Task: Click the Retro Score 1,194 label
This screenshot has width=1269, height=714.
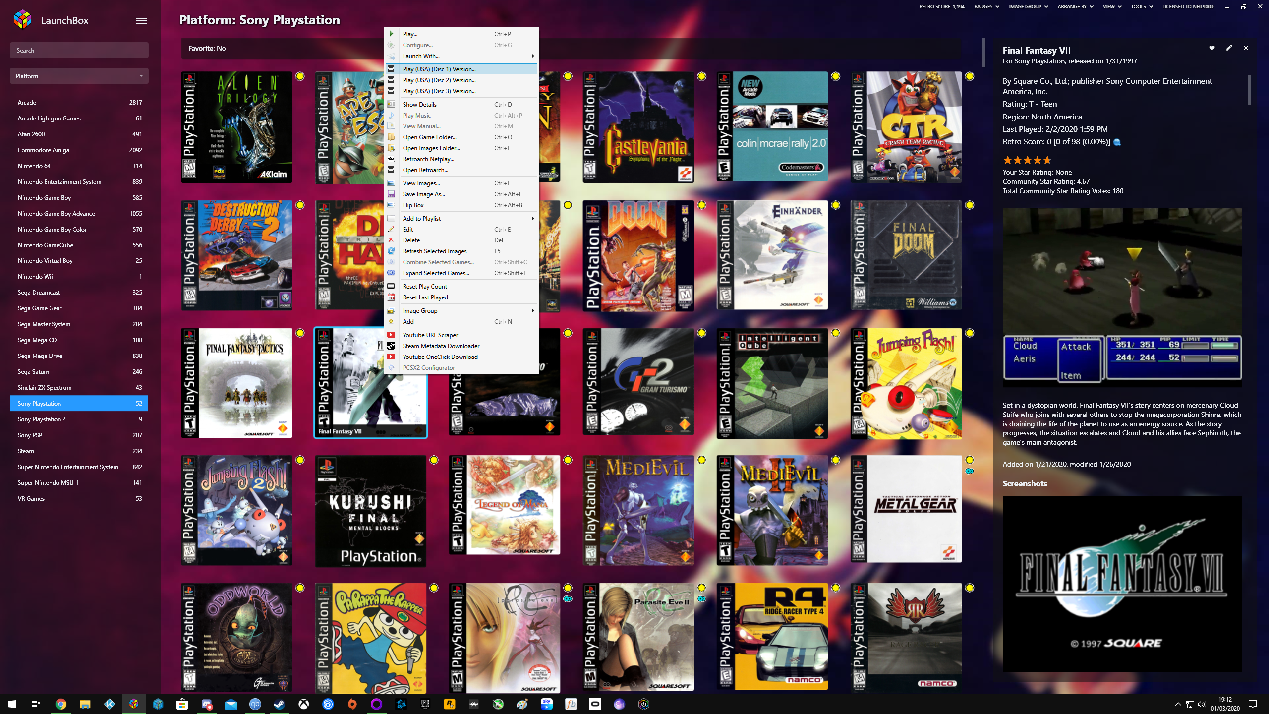Action: [942, 7]
